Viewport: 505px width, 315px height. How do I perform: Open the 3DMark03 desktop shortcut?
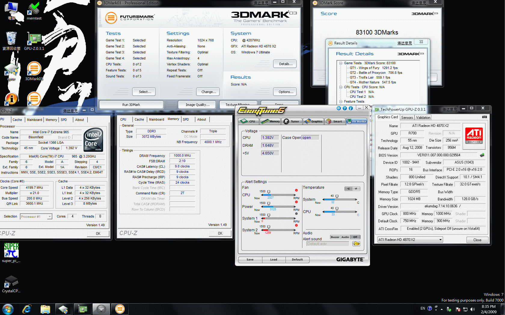(34, 71)
